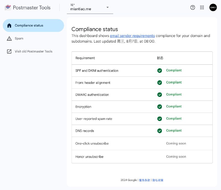Open the 服务条款 footer link
Image resolution: width=221 pixels, height=190 pixels.
[144, 180]
